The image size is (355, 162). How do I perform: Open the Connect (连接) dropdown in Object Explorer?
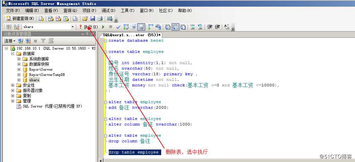tap(10, 41)
